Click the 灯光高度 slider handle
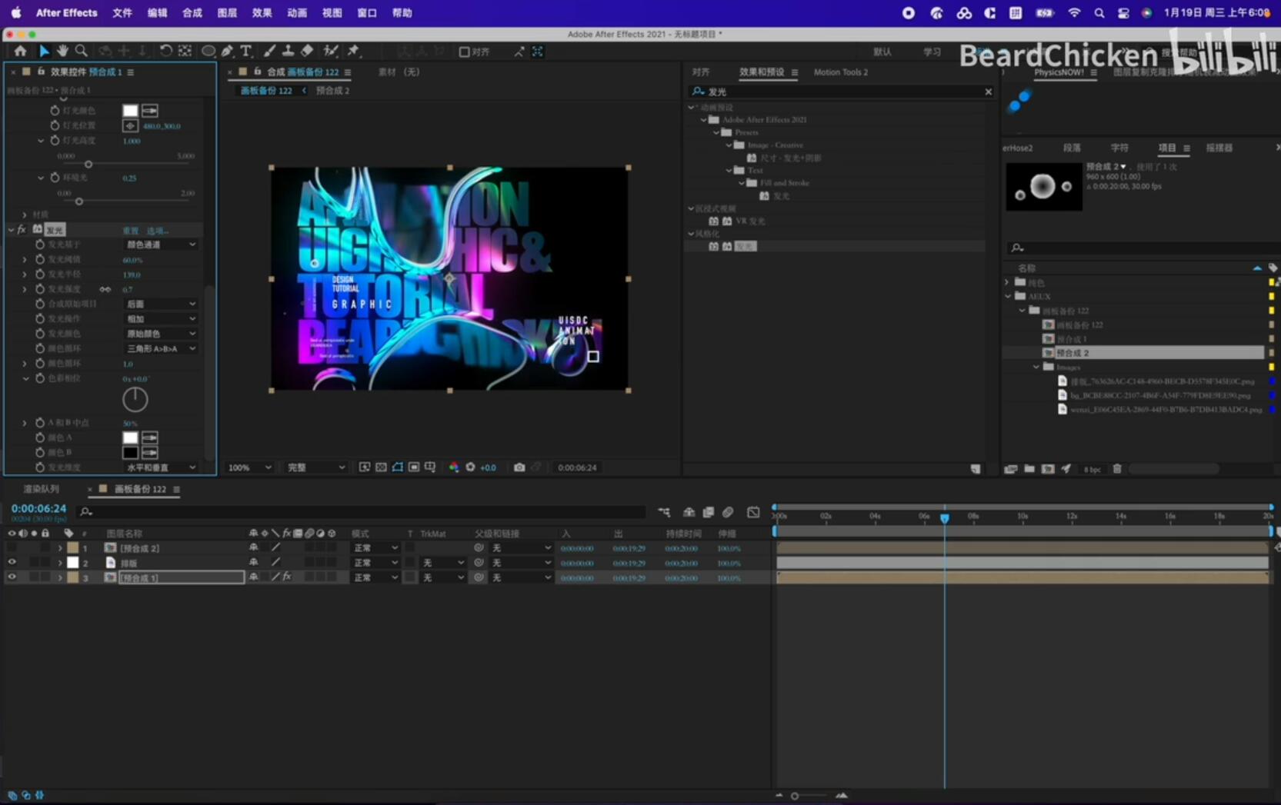 88,165
